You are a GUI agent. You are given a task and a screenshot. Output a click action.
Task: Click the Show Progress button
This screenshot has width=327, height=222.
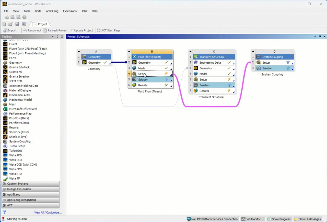click(x=279, y=219)
